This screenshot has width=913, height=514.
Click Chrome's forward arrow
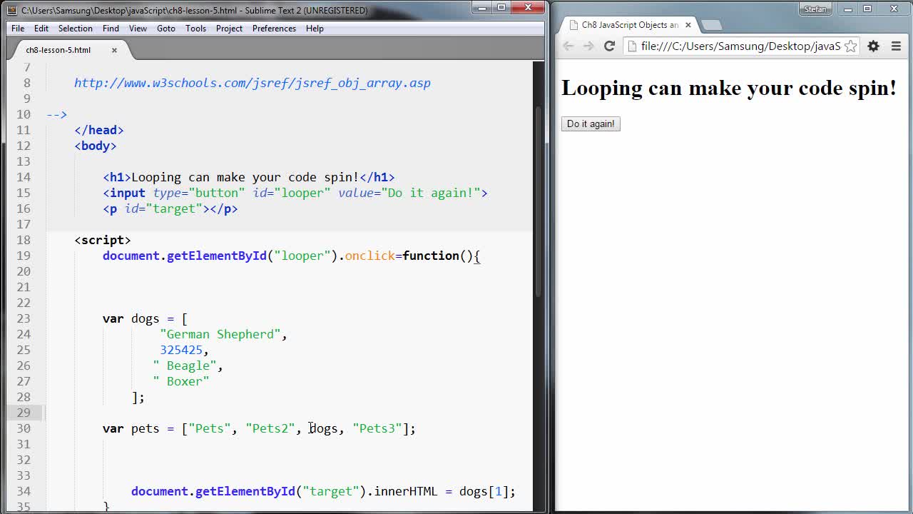click(588, 46)
